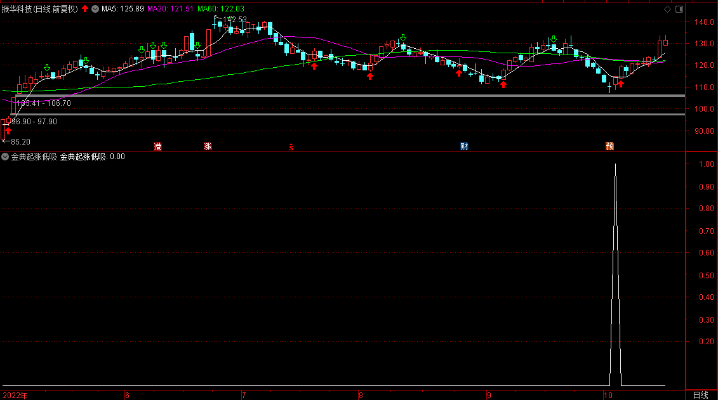Expand the 金典起涨低吸 indicator dropdown circle
Image resolution: width=718 pixels, height=400 pixels.
point(5,157)
